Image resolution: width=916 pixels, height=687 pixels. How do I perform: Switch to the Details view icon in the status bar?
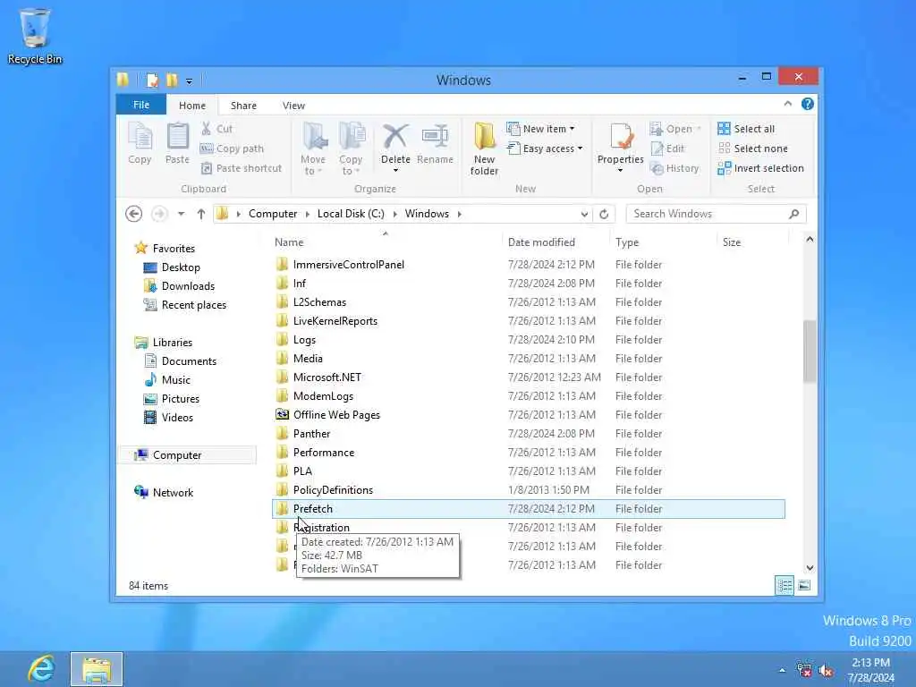click(x=784, y=585)
